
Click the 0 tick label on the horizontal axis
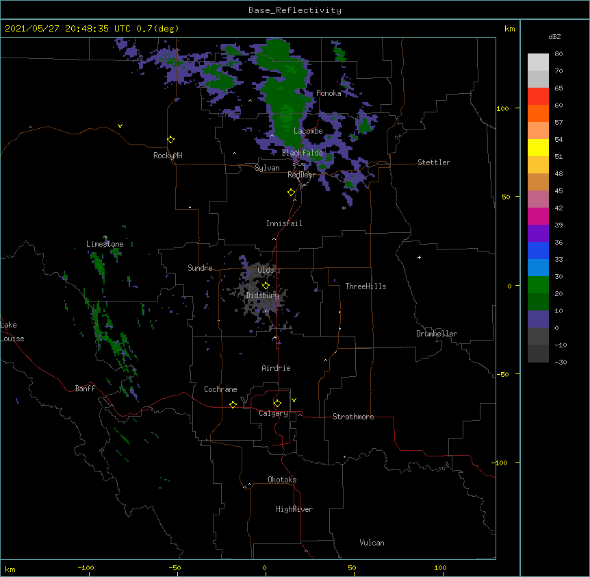click(264, 567)
